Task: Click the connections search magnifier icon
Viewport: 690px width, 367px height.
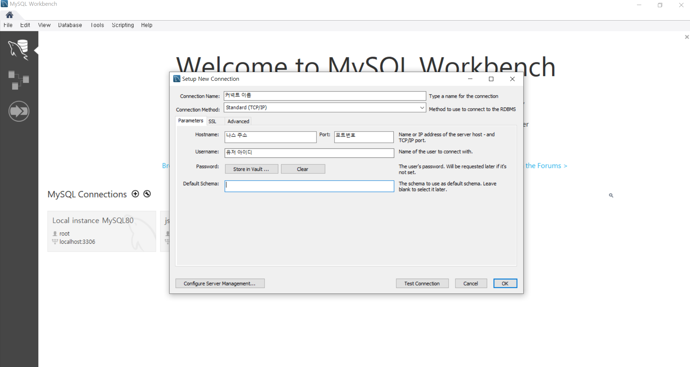Action: click(x=611, y=195)
